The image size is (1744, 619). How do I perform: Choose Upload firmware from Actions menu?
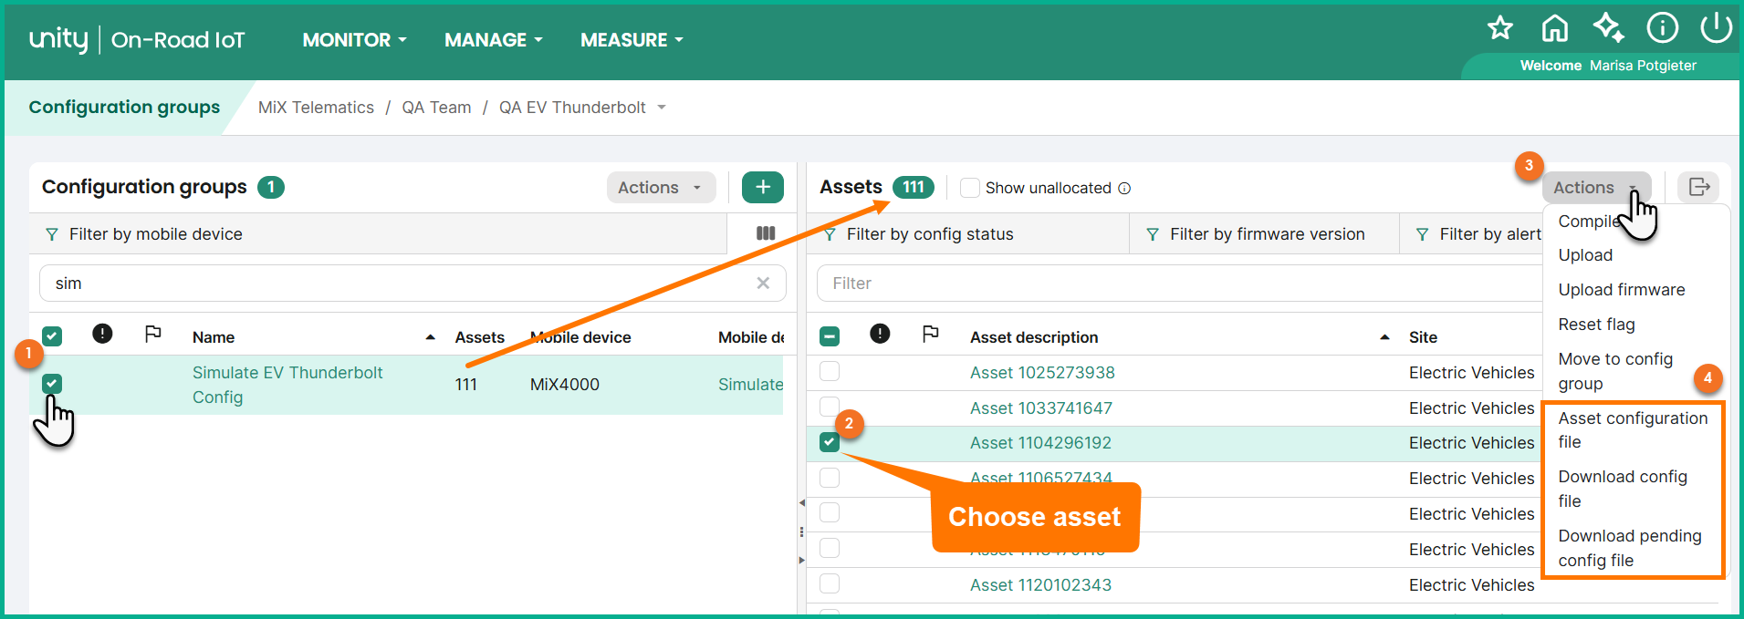coord(1622,290)
